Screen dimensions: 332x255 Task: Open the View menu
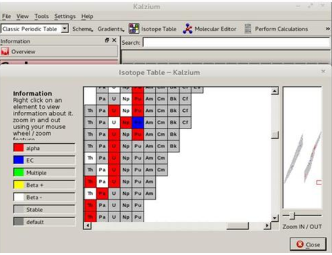click(x=22, y=16)
